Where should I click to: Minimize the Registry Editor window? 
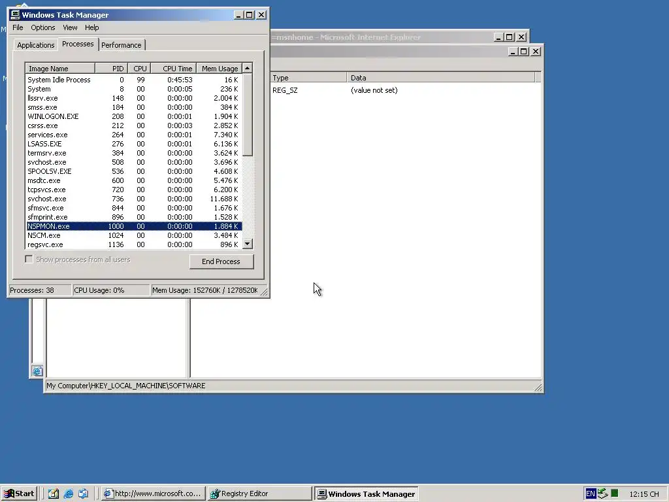click(514, 52)
